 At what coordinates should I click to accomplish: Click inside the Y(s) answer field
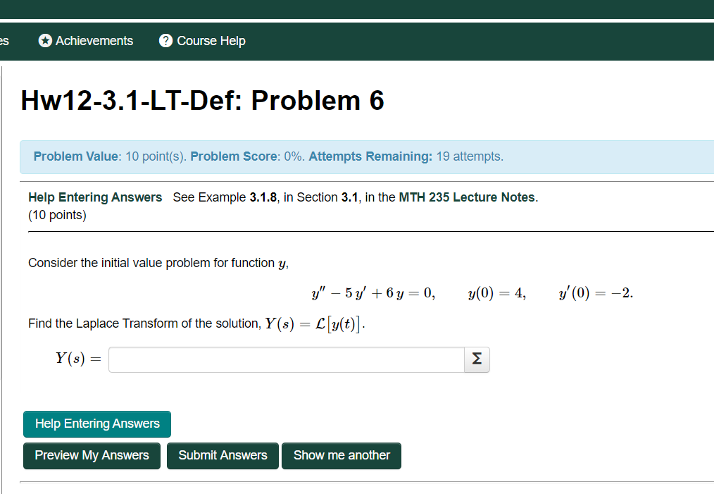282,359
